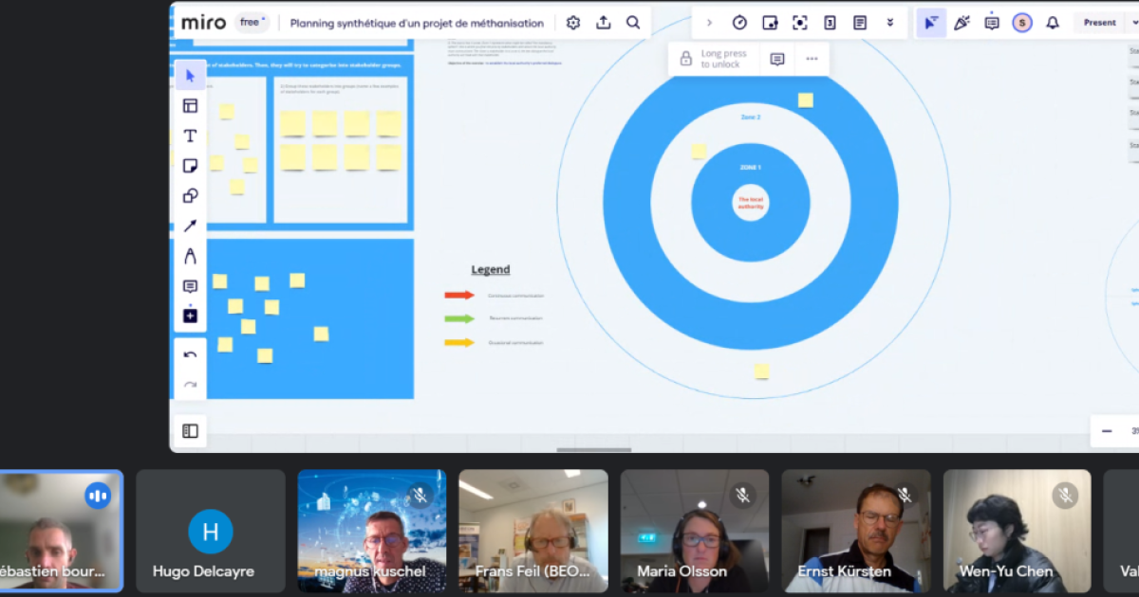This screenshot has width=1139, height=597.
Task: Select Ernst Kürsten video tile
Action: click(x=856, y=531)
